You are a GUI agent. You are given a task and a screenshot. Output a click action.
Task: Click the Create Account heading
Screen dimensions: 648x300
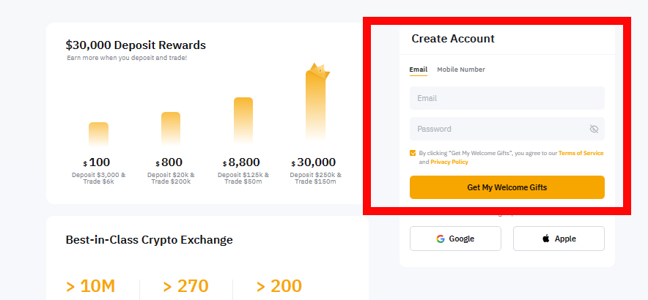coord(453,38)
